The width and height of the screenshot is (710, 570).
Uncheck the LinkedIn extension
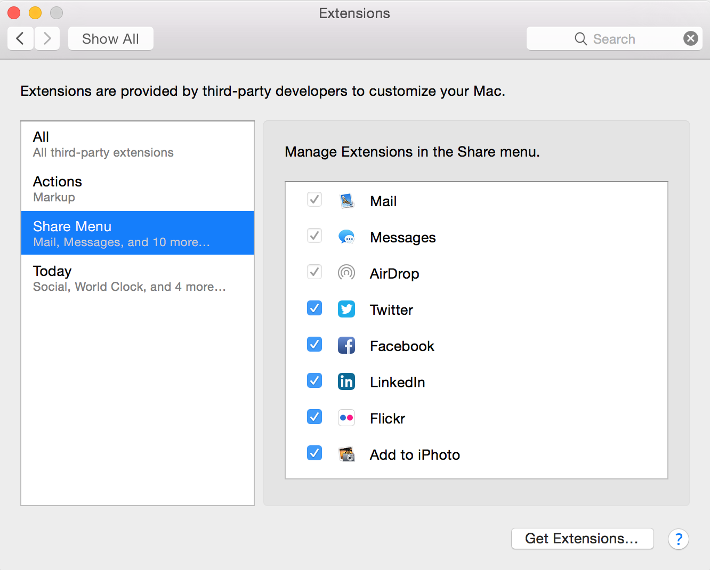pyautogui.click(x=314, y=380)
